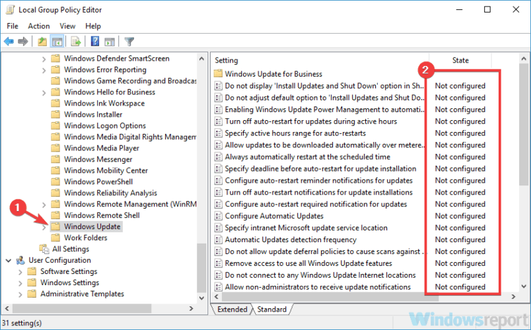Select Windows Mobility Center tree item
The height and width of the screenshot is (330, 531).
coord(106,170)
